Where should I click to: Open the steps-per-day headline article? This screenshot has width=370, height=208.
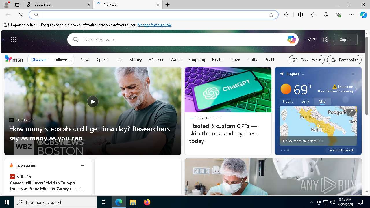89,133
